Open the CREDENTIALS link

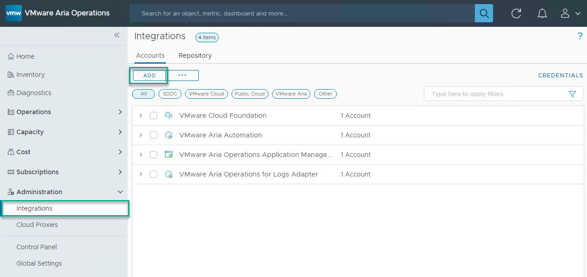(x=561, y=75)
